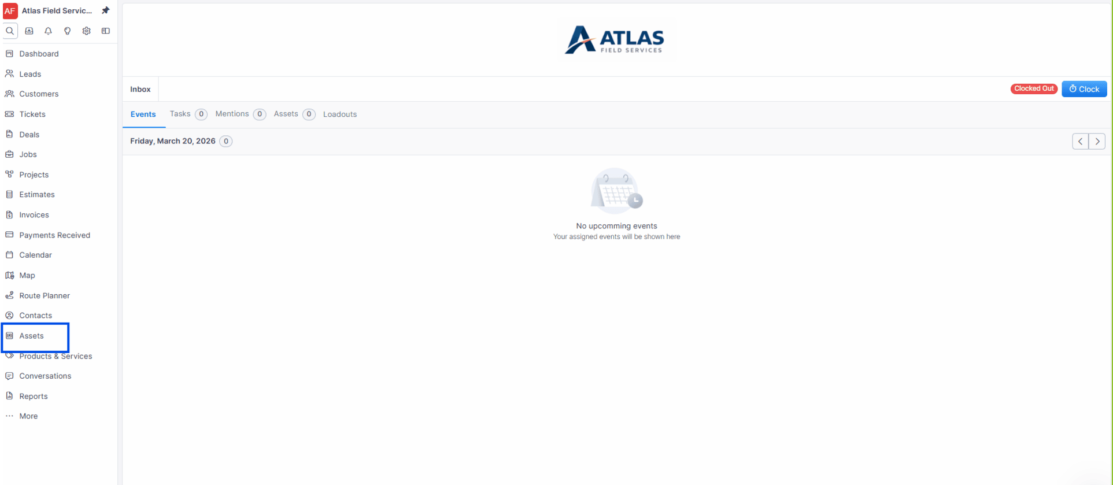Go to previous day with left chevron
1113x485 pixels.
(1080, 141)
